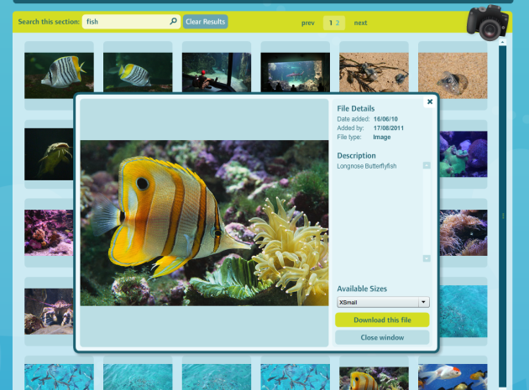Open the seaweed on sand thumbnail

pyautogui.click(x=374, y=72)
